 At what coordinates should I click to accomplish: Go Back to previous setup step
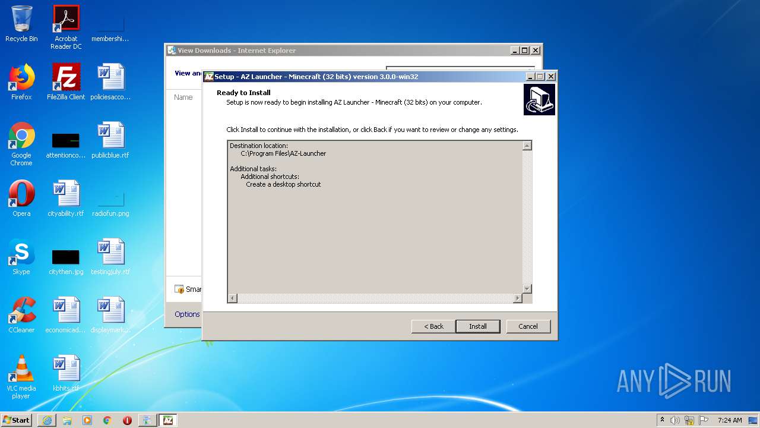[x=433, y=326]
